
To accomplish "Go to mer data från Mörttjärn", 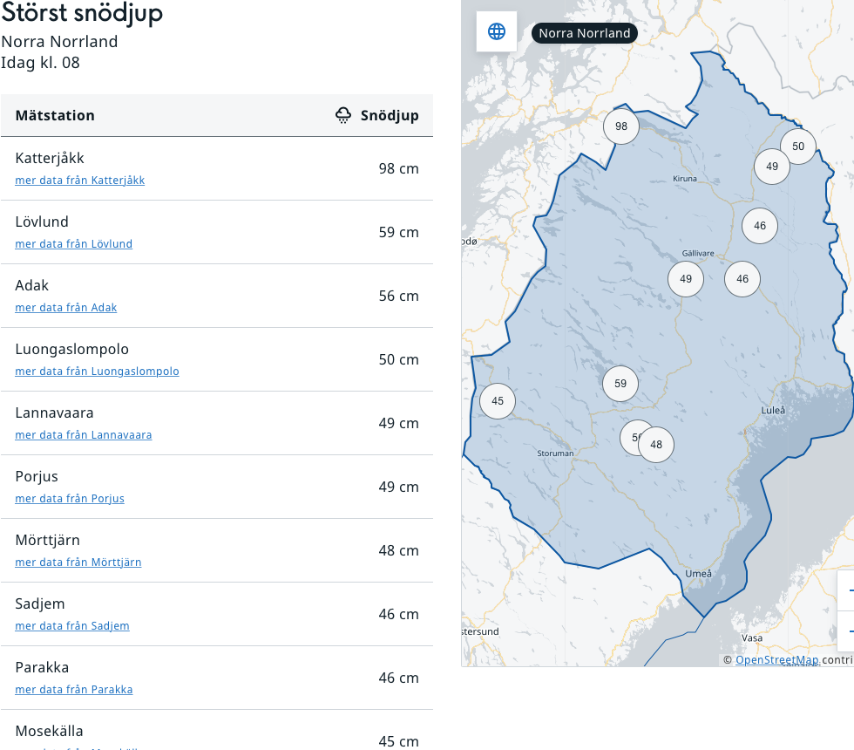I will click(78, 562).
